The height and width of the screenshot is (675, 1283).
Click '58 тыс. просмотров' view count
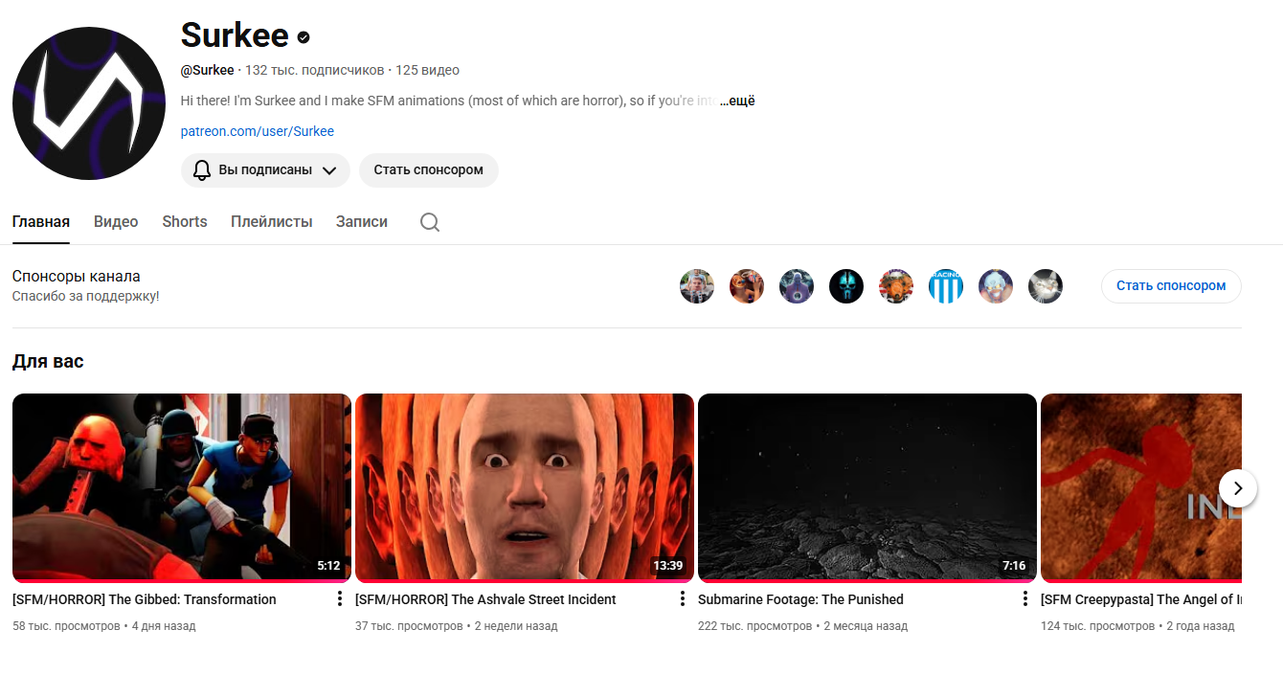pyautogui.click(x=66, y=626)
